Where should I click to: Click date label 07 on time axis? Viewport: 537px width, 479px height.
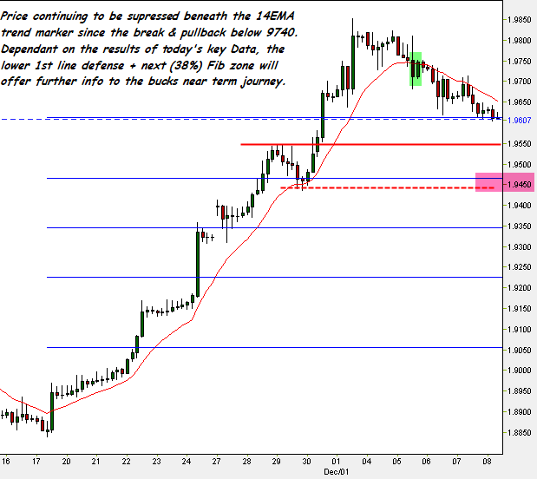pos(456,462)
